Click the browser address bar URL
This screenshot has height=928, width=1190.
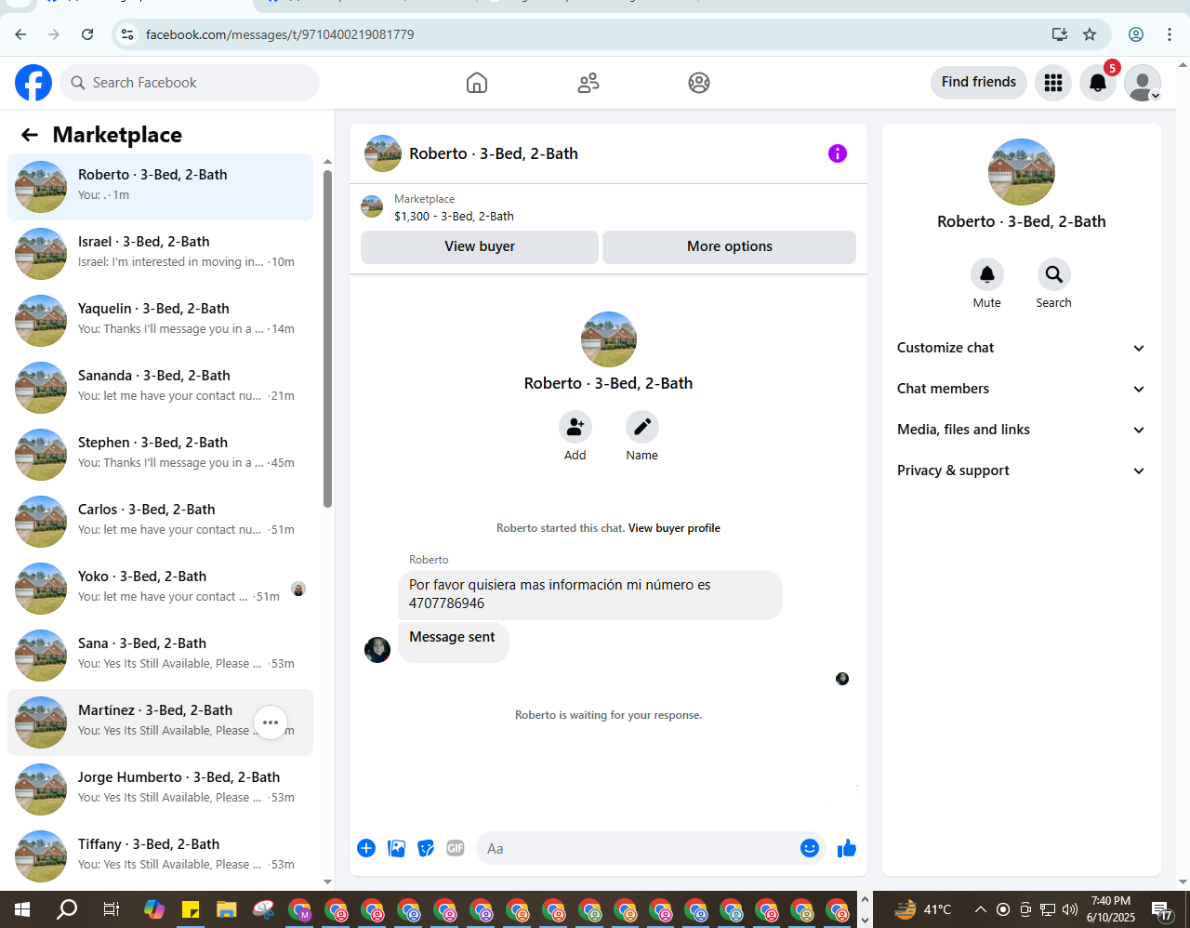coord(280,34)
